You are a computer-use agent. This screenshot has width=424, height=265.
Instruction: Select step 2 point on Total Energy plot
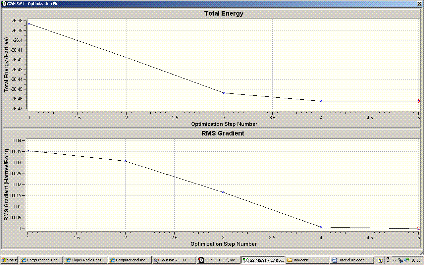pos(126,58)
